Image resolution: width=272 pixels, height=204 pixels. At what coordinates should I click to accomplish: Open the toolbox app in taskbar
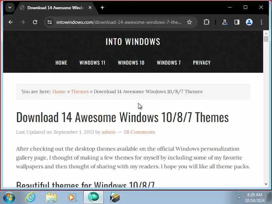click(x=115, y=198)
